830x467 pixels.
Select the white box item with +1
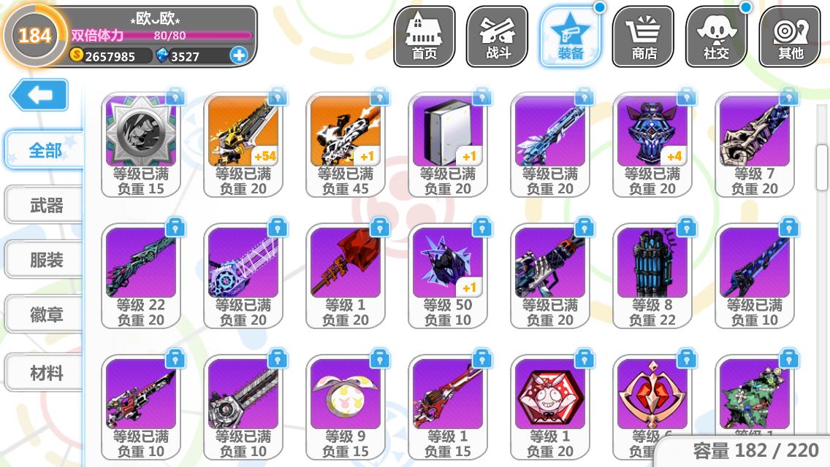pos(448,144)
